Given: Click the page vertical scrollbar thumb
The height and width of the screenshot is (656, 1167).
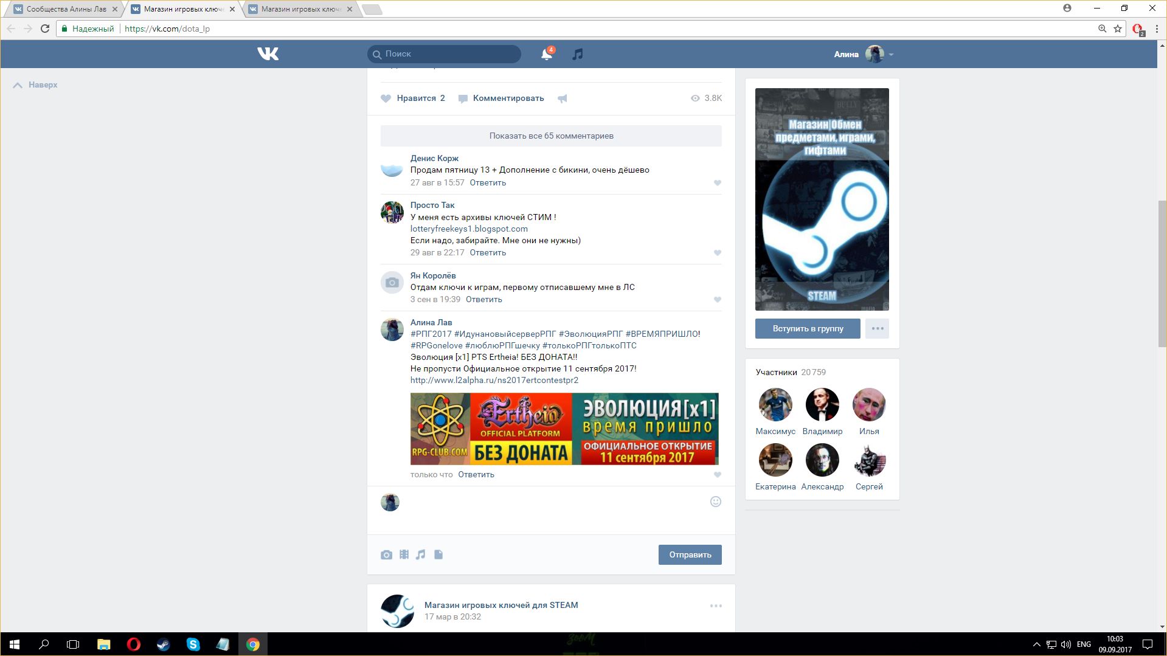Looking at the screenshot, I should [x=1162, y=274].
